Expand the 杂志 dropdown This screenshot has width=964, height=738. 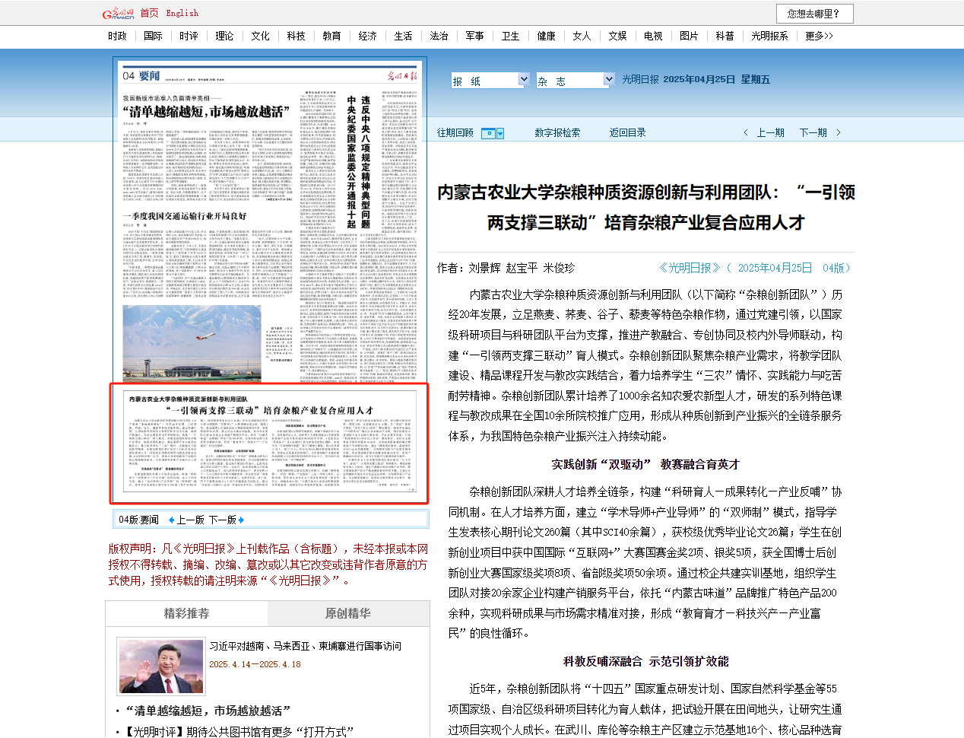pyautogui.click(x=608, y=80)
